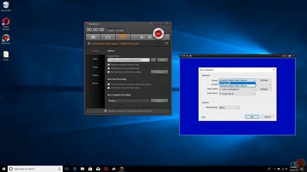Screen dimensions: 307x172
Task: Select the Bandicam desktop shortcut
Action: 6,39
